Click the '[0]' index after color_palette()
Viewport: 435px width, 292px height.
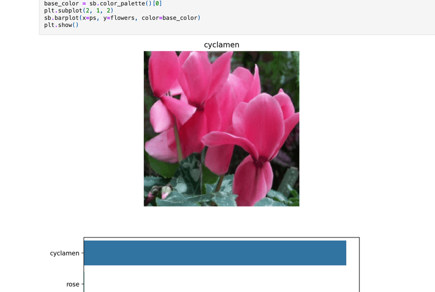click(x=157, y=3)
